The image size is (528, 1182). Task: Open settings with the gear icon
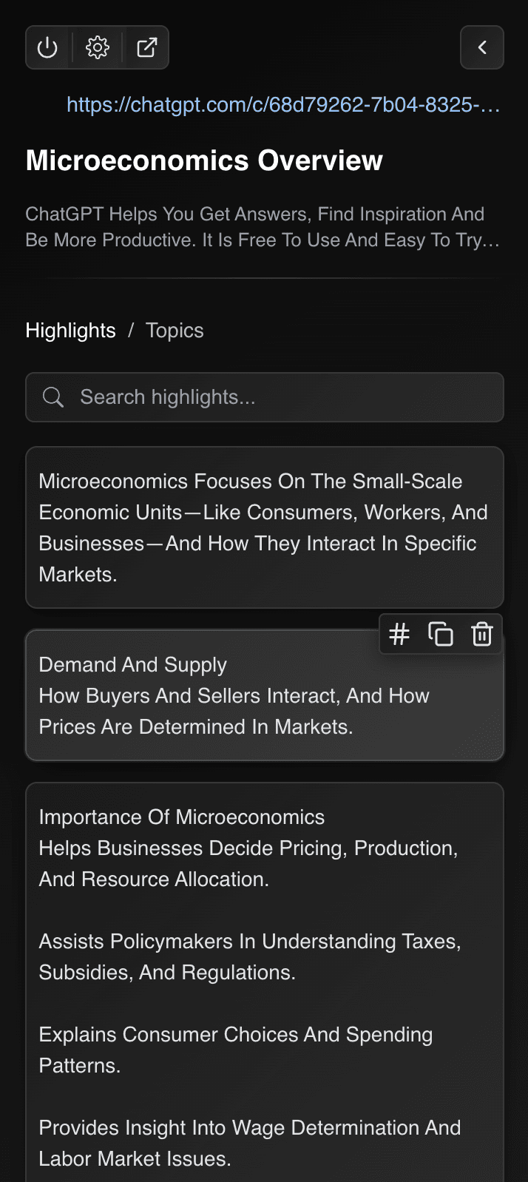(98, 48)
